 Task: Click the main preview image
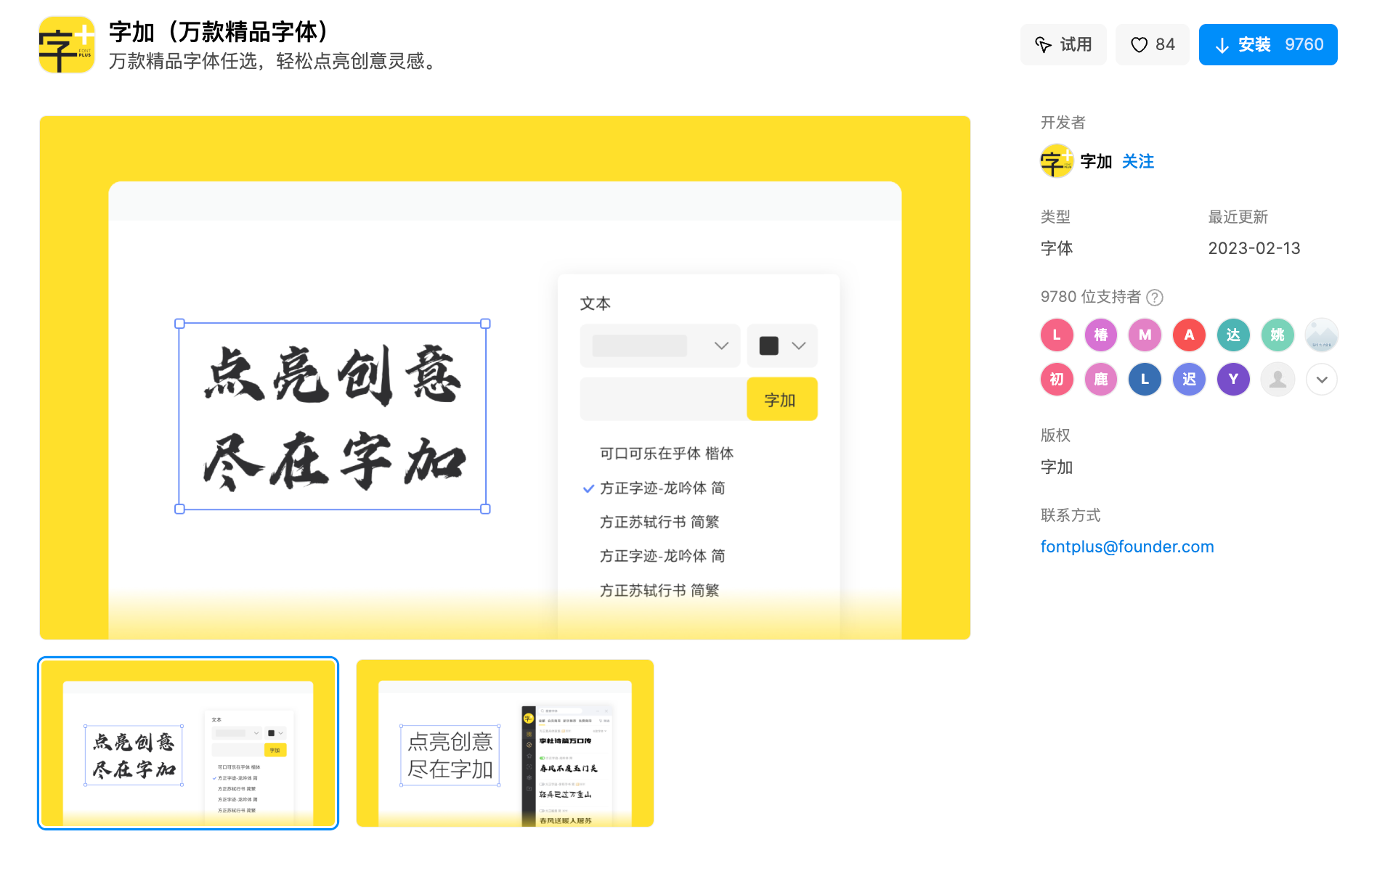point(505,377)
